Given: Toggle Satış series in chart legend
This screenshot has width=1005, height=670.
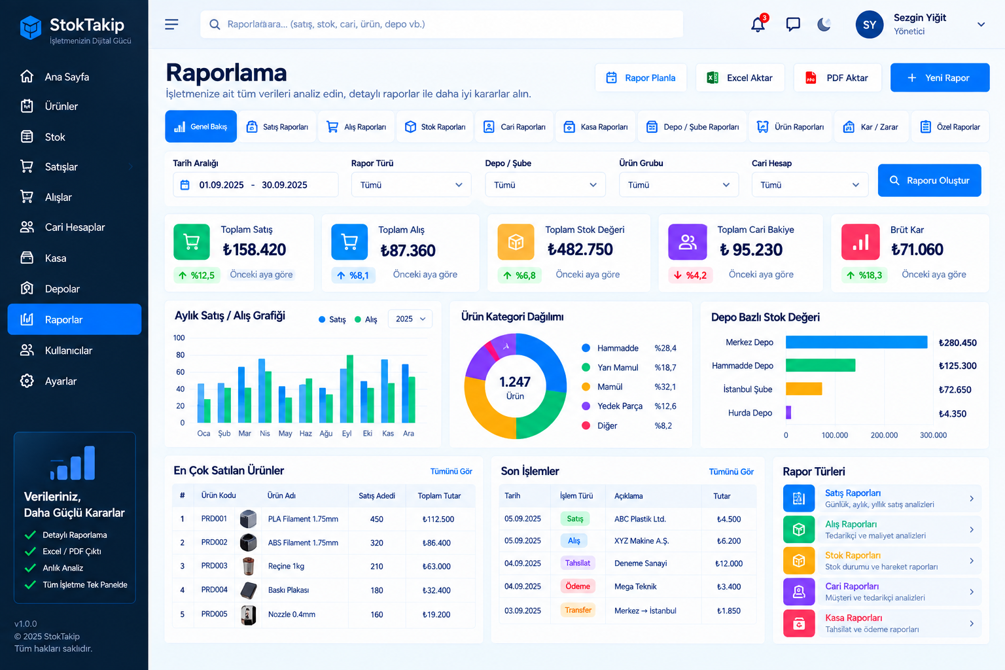Looking at the screenshot, I should point(332,319).
